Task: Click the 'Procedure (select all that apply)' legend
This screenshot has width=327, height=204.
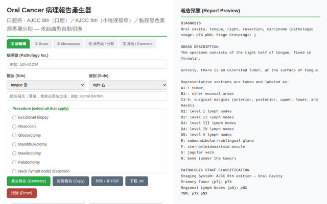Action: pos(40,109)
